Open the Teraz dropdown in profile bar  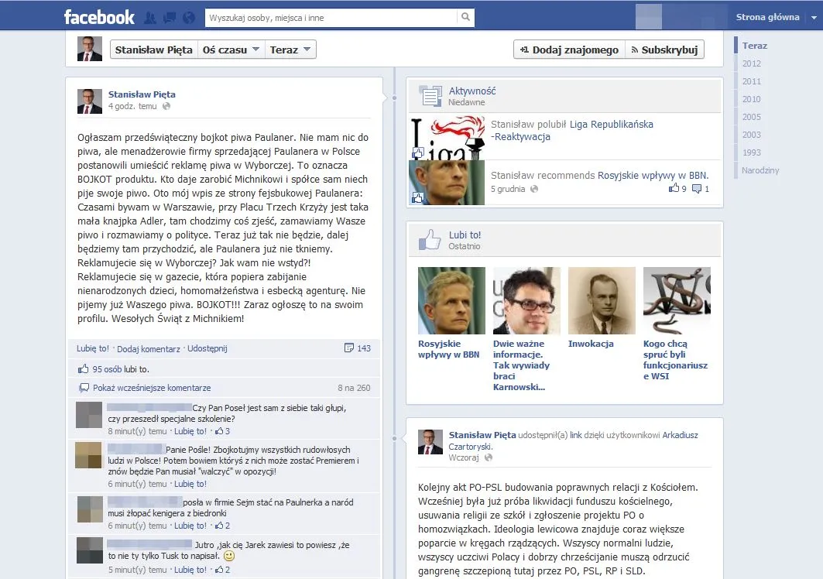click(x=290, y=50)
